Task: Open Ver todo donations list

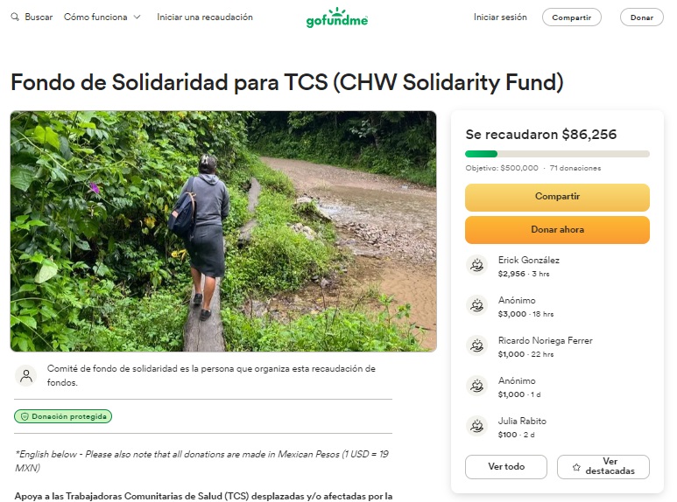Action: tap(506, 467)
